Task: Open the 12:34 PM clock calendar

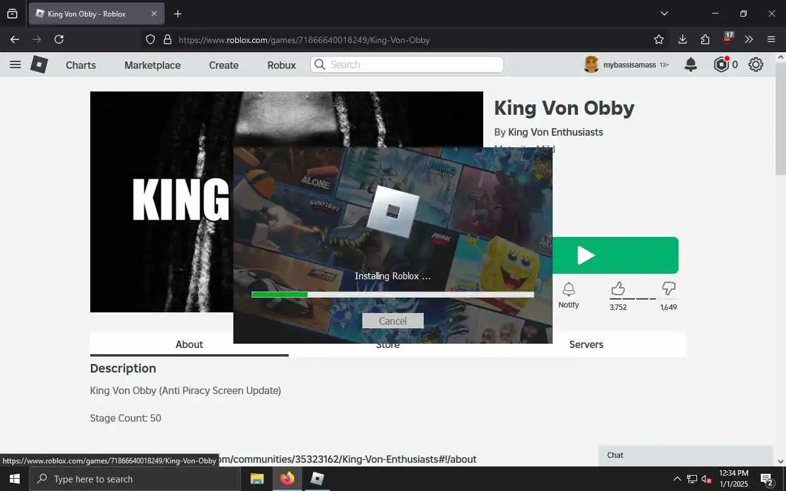Action: point(734,479)
